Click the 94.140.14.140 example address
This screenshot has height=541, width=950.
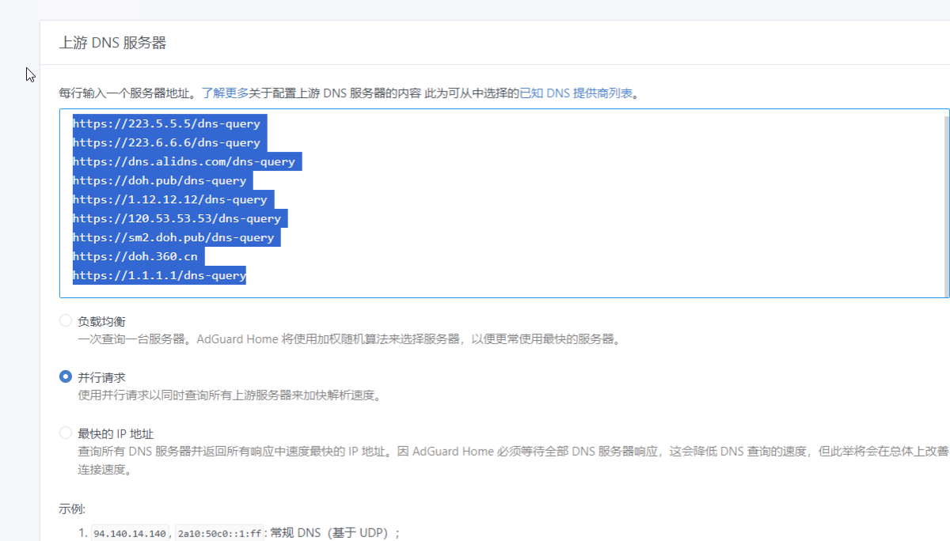(129, 532)
